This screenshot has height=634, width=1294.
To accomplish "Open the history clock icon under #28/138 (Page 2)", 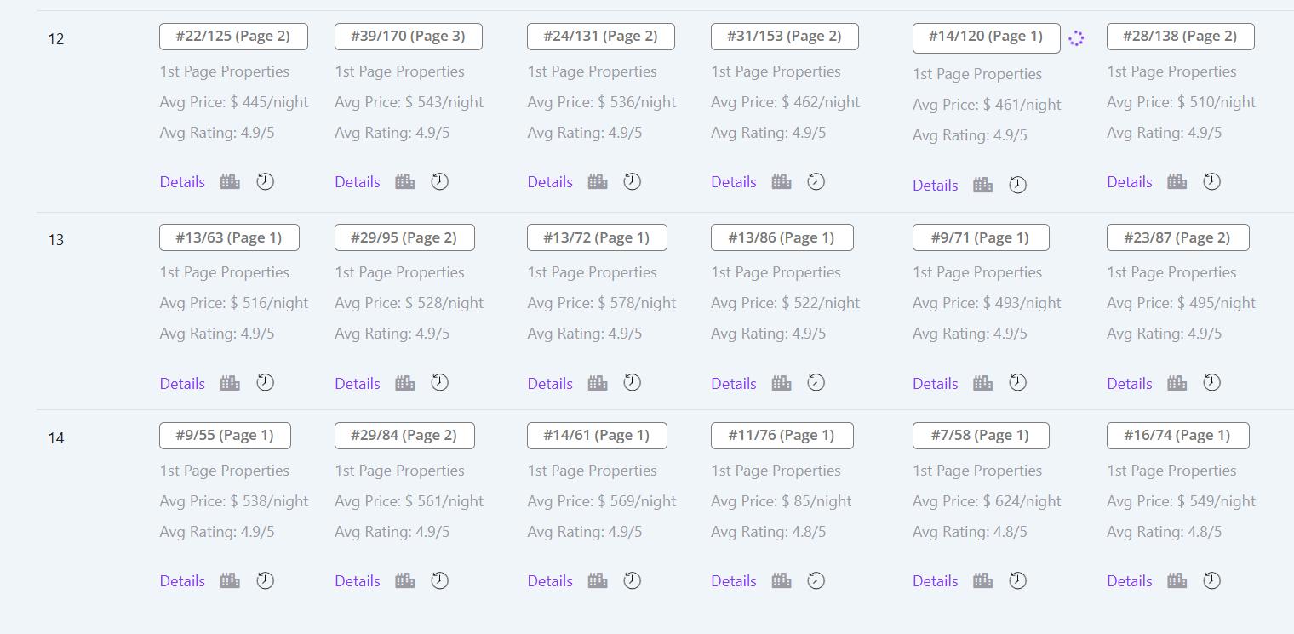I will 1211,181.
